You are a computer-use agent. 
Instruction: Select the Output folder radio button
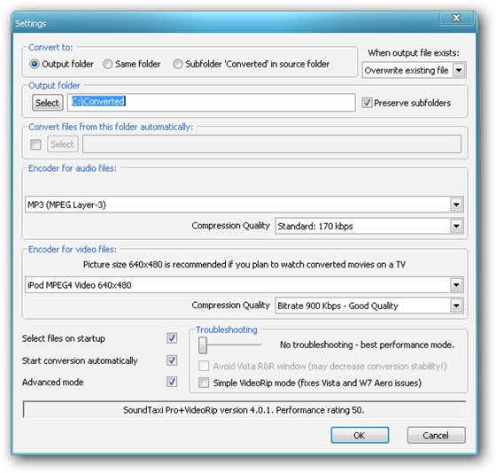click(x=35, y=65)
